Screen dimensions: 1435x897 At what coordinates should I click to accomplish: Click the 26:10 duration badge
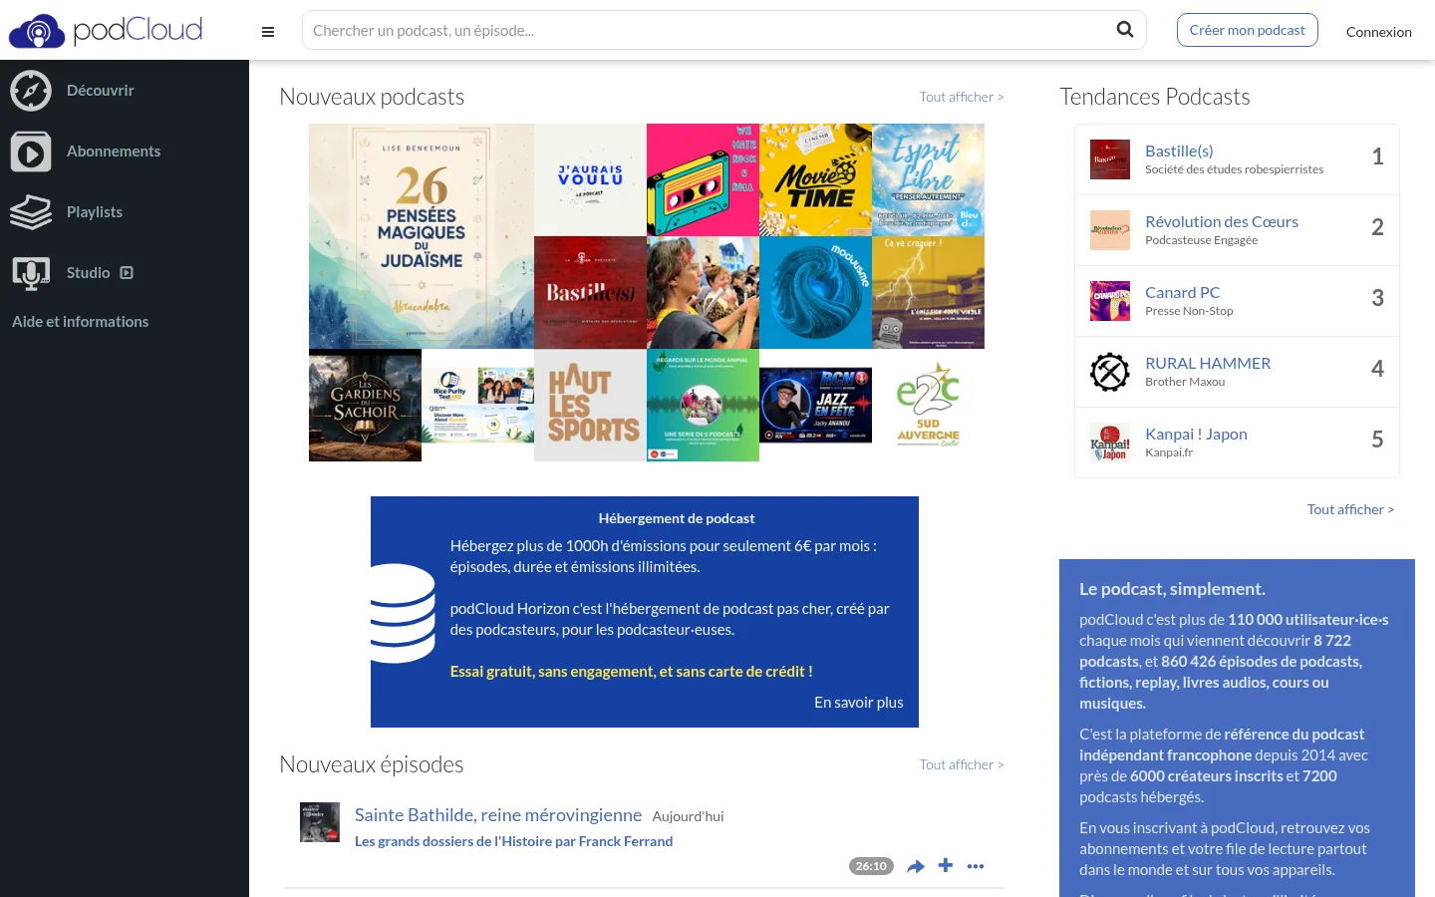(x=871, y=866)
